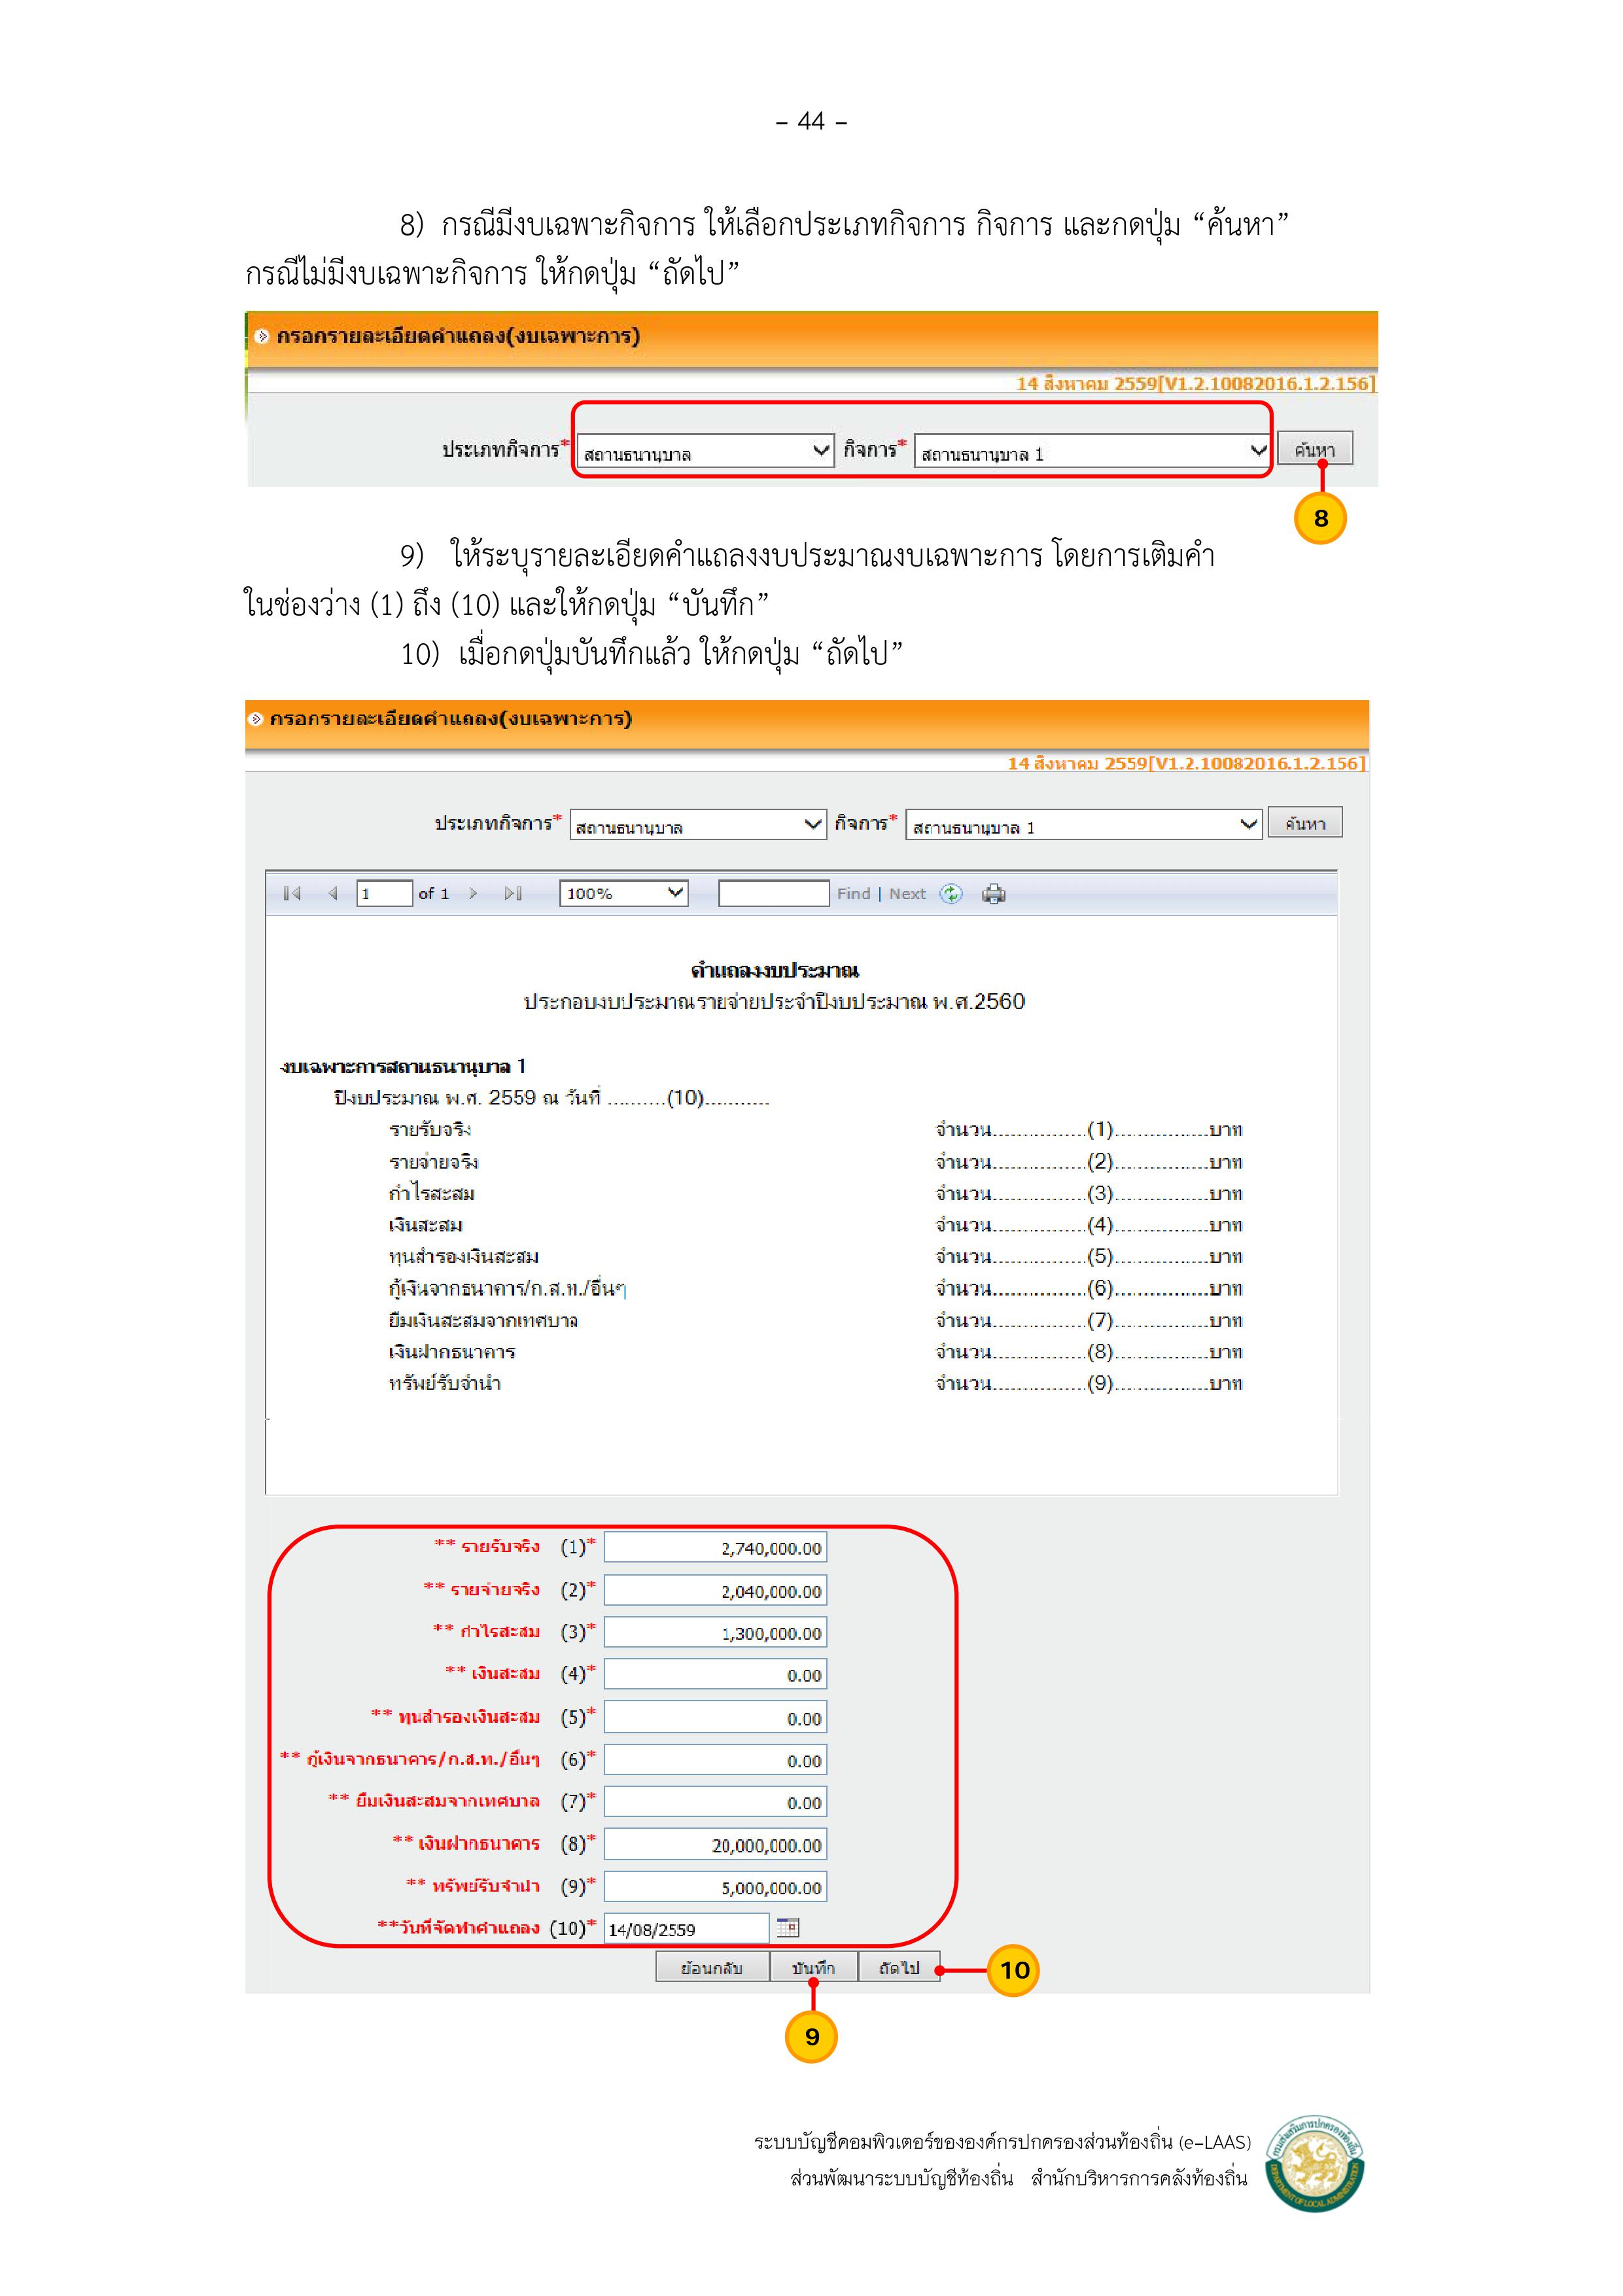Click the Find link in viewer toolbar

click(x=853, y=894)
